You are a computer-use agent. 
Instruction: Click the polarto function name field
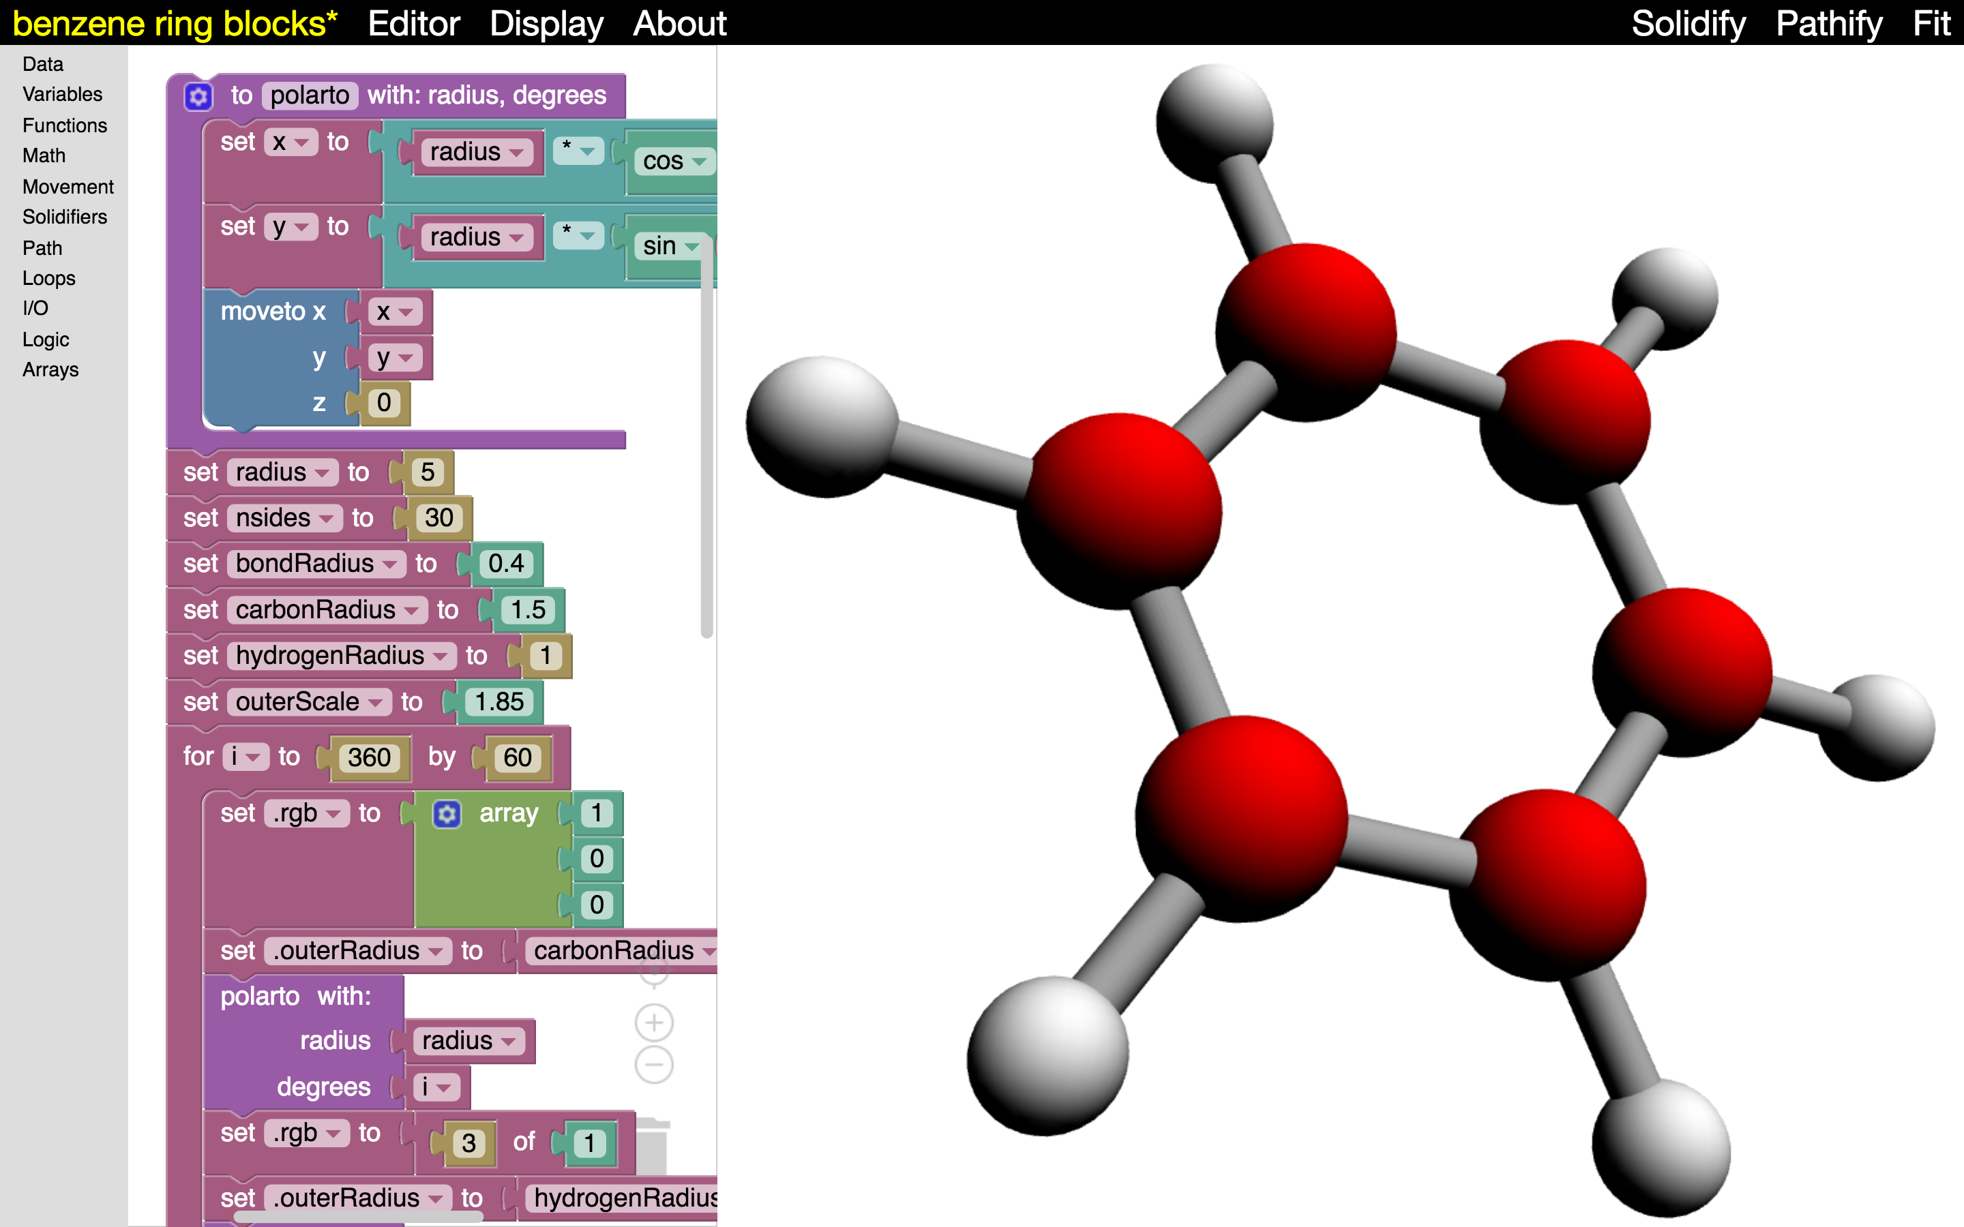[310, 95]
